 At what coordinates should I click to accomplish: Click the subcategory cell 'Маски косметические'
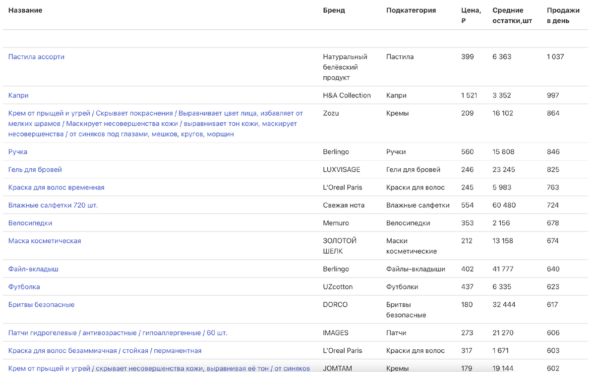click(412, 246)
